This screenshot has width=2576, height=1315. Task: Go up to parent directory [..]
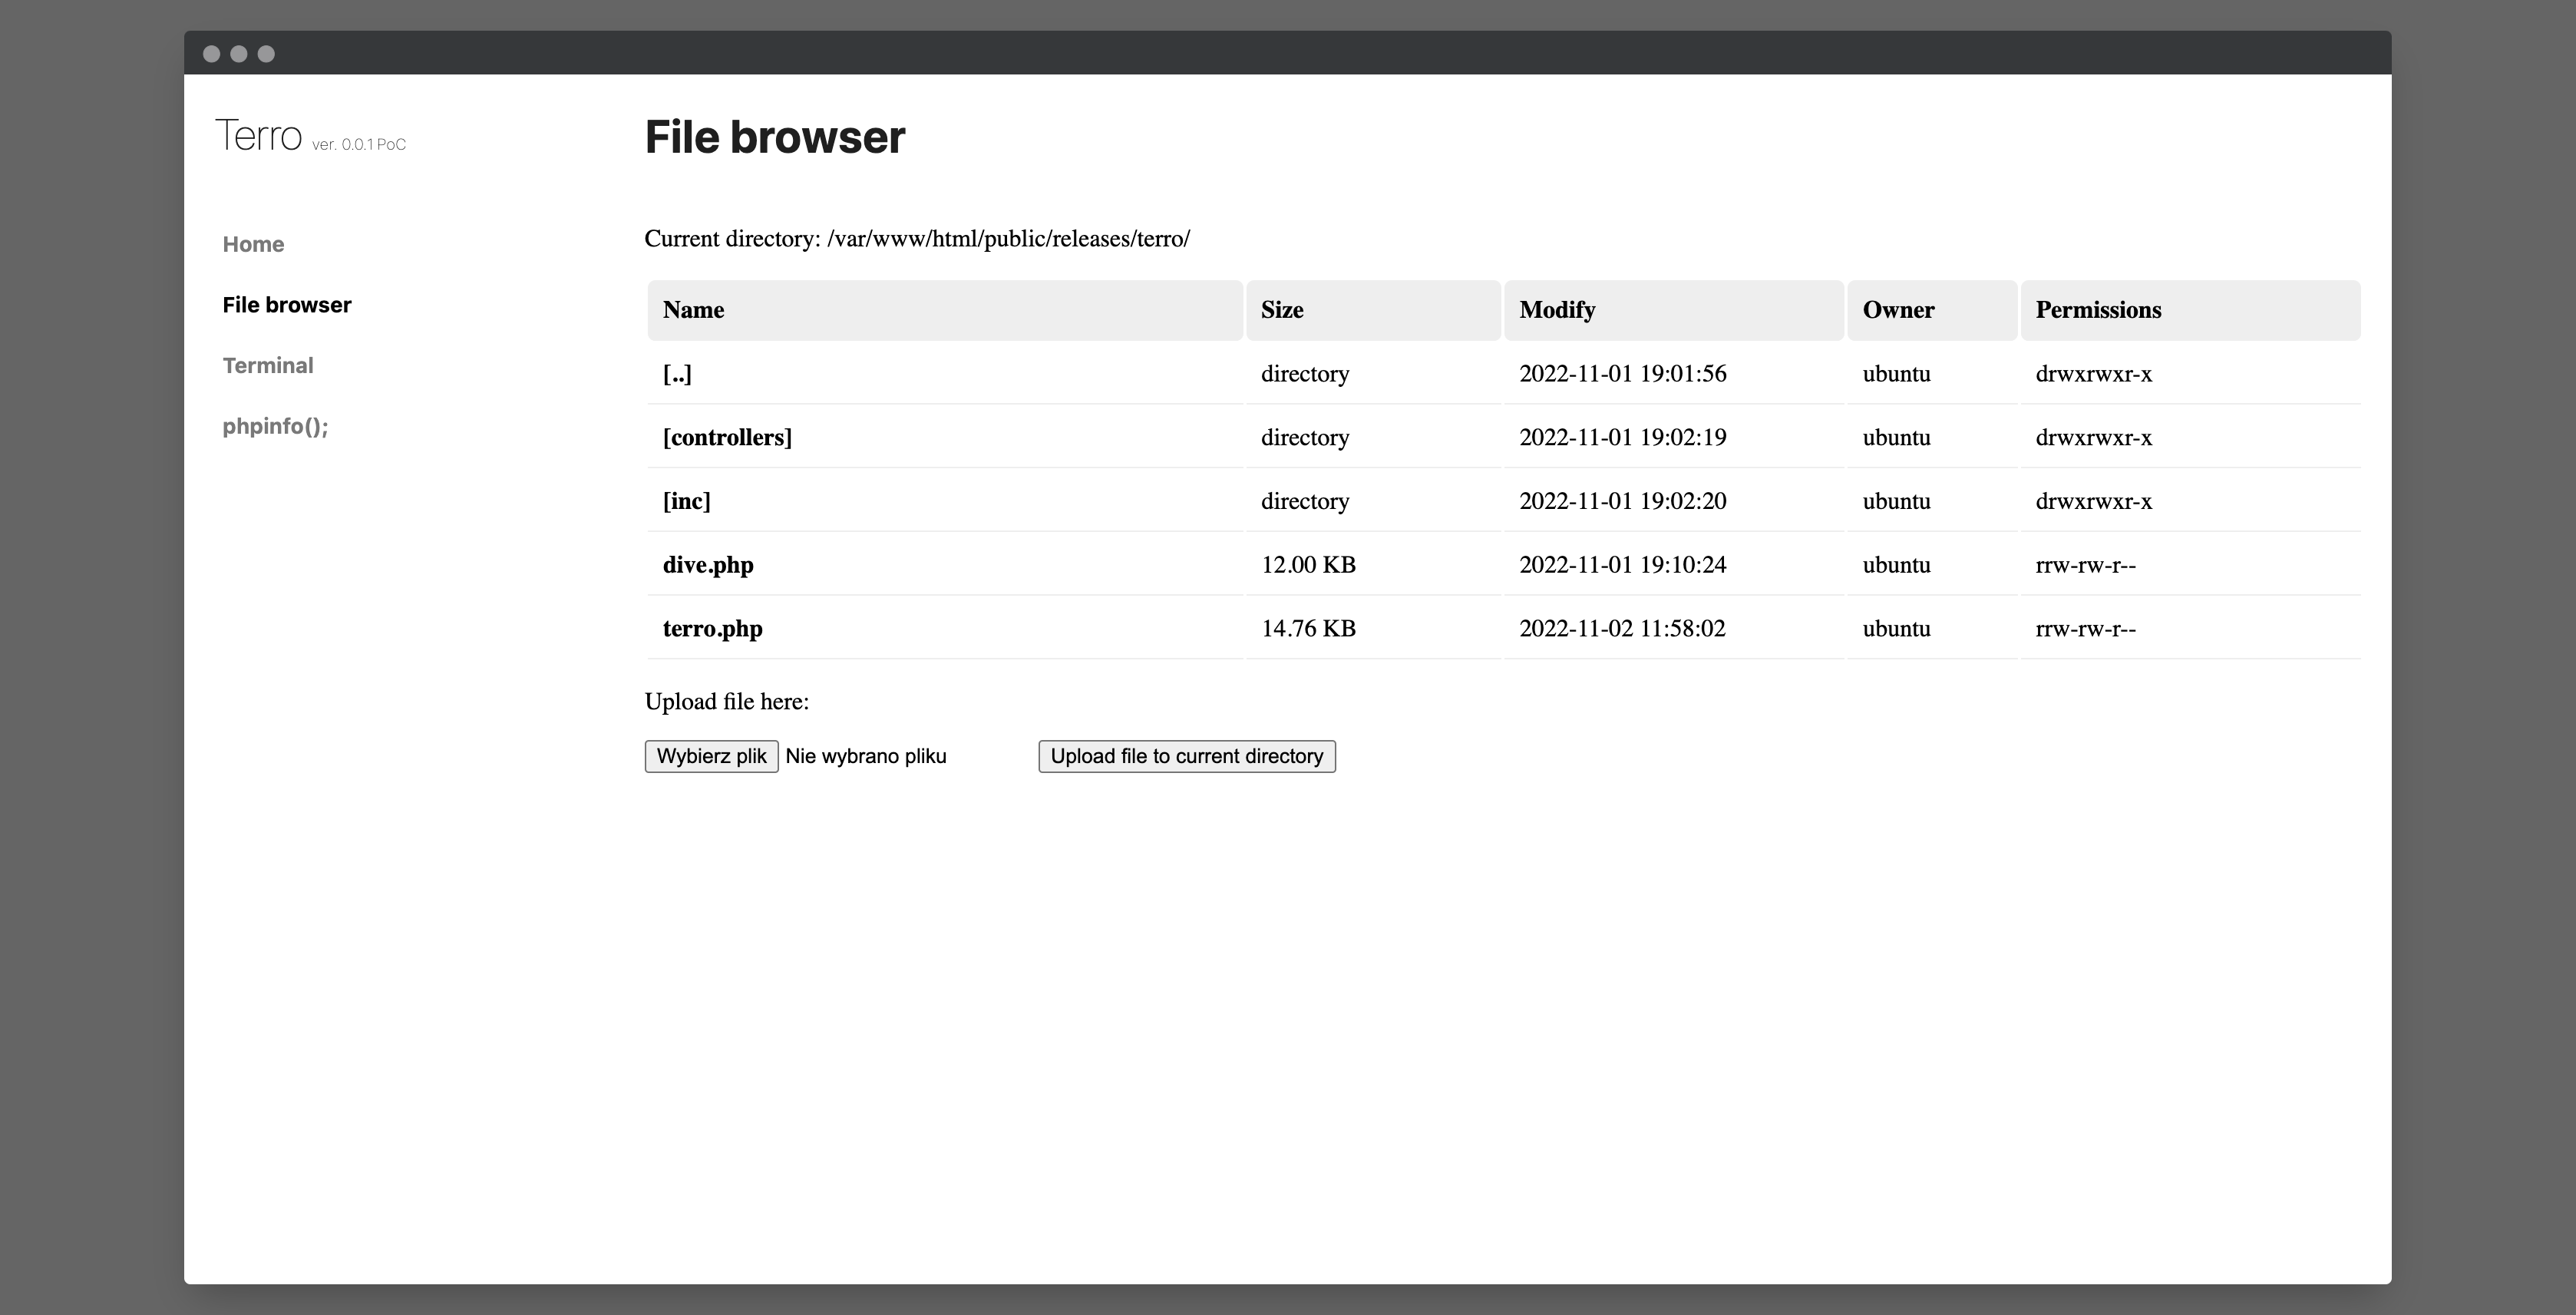[677, 374]
